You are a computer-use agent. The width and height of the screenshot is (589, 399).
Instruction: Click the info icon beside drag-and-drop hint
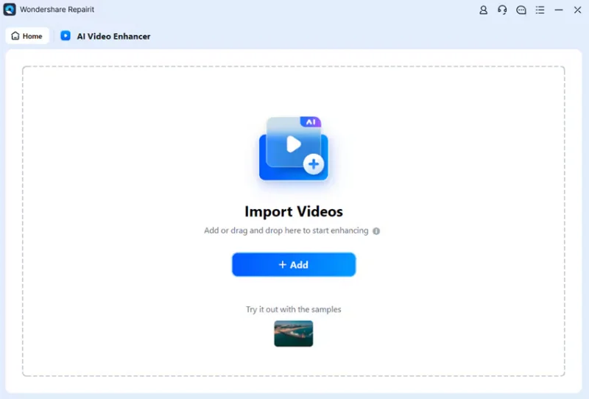click(x=376, y=231)
